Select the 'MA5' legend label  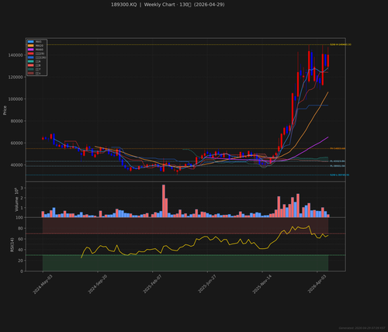(x=39, y=42)
